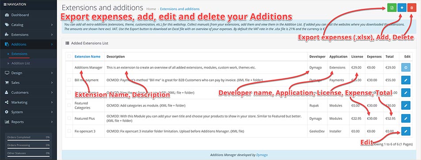Viewport: 421px width, 160px height.
Task: Tick the Bill me payment row checkbox
Action: coord(69,80)
